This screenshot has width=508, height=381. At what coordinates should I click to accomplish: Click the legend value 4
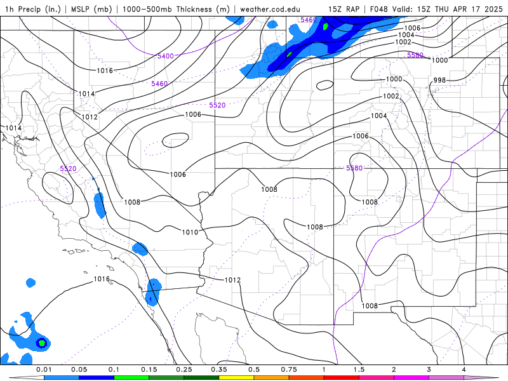coord(464,370)
